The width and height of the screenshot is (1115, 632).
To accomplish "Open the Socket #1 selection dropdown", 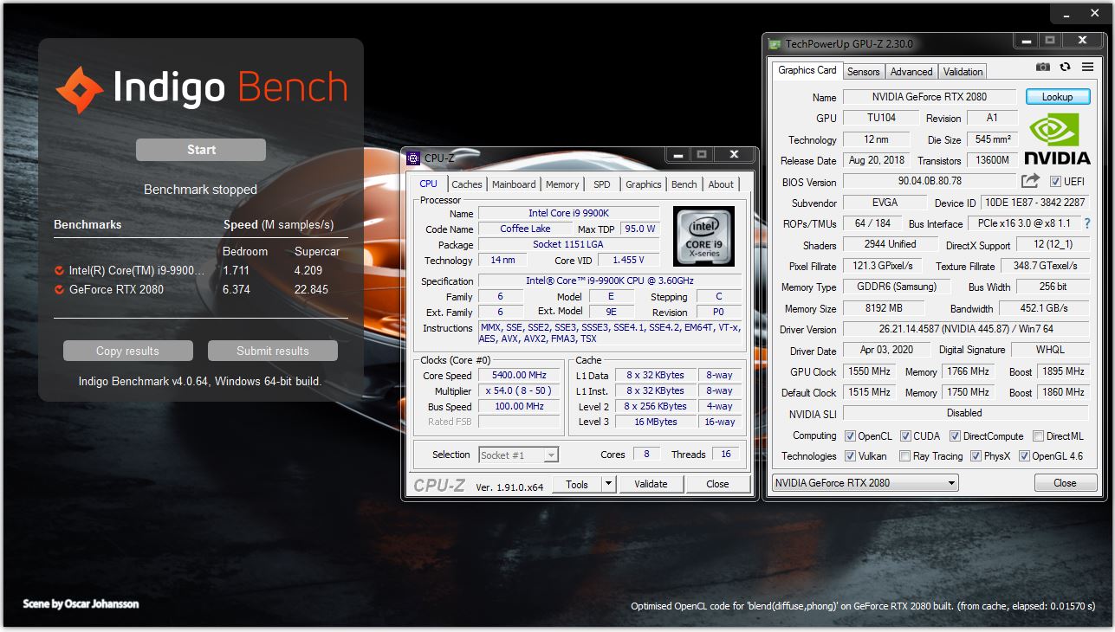I will pos(518,455).
